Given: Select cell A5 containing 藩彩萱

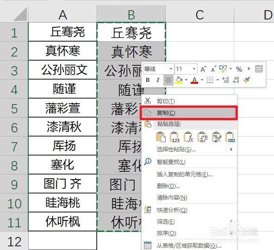Looking at the screenshot, I should pyautogui.click(x=62, y=108).
